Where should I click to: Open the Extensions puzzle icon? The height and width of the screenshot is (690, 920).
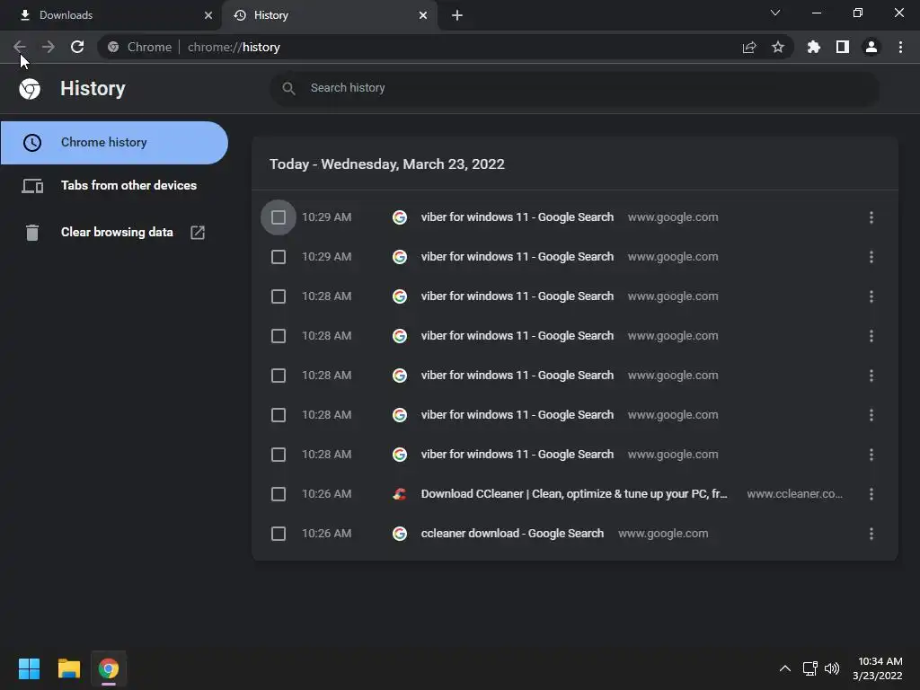pos(814,47)
